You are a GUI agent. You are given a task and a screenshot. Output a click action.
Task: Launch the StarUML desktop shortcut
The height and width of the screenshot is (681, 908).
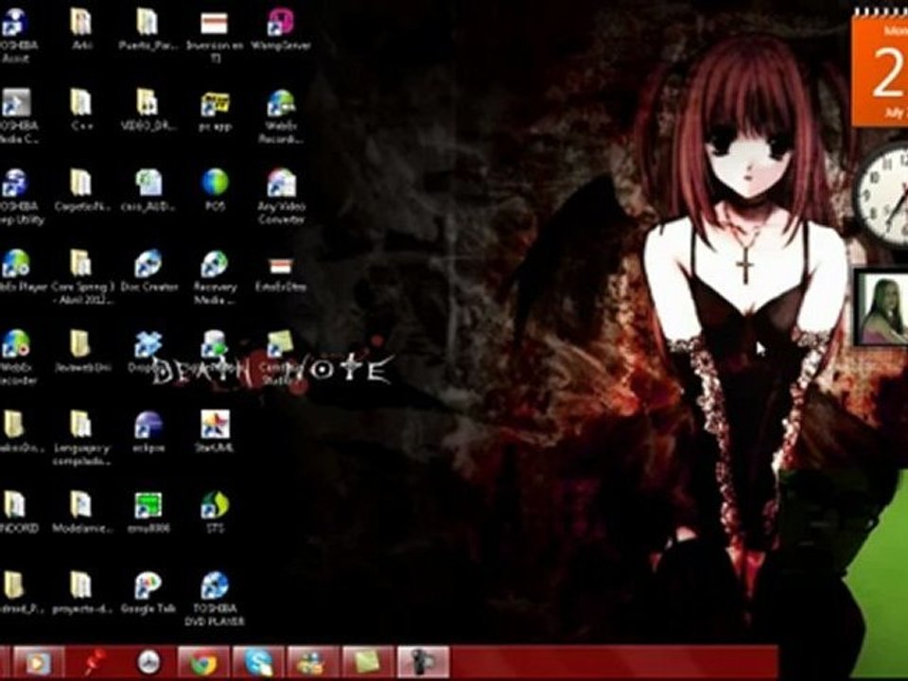[215, 431]
